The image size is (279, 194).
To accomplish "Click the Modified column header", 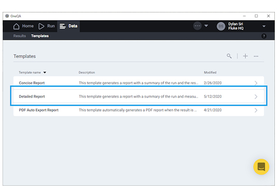I will [x=210, y=73].
